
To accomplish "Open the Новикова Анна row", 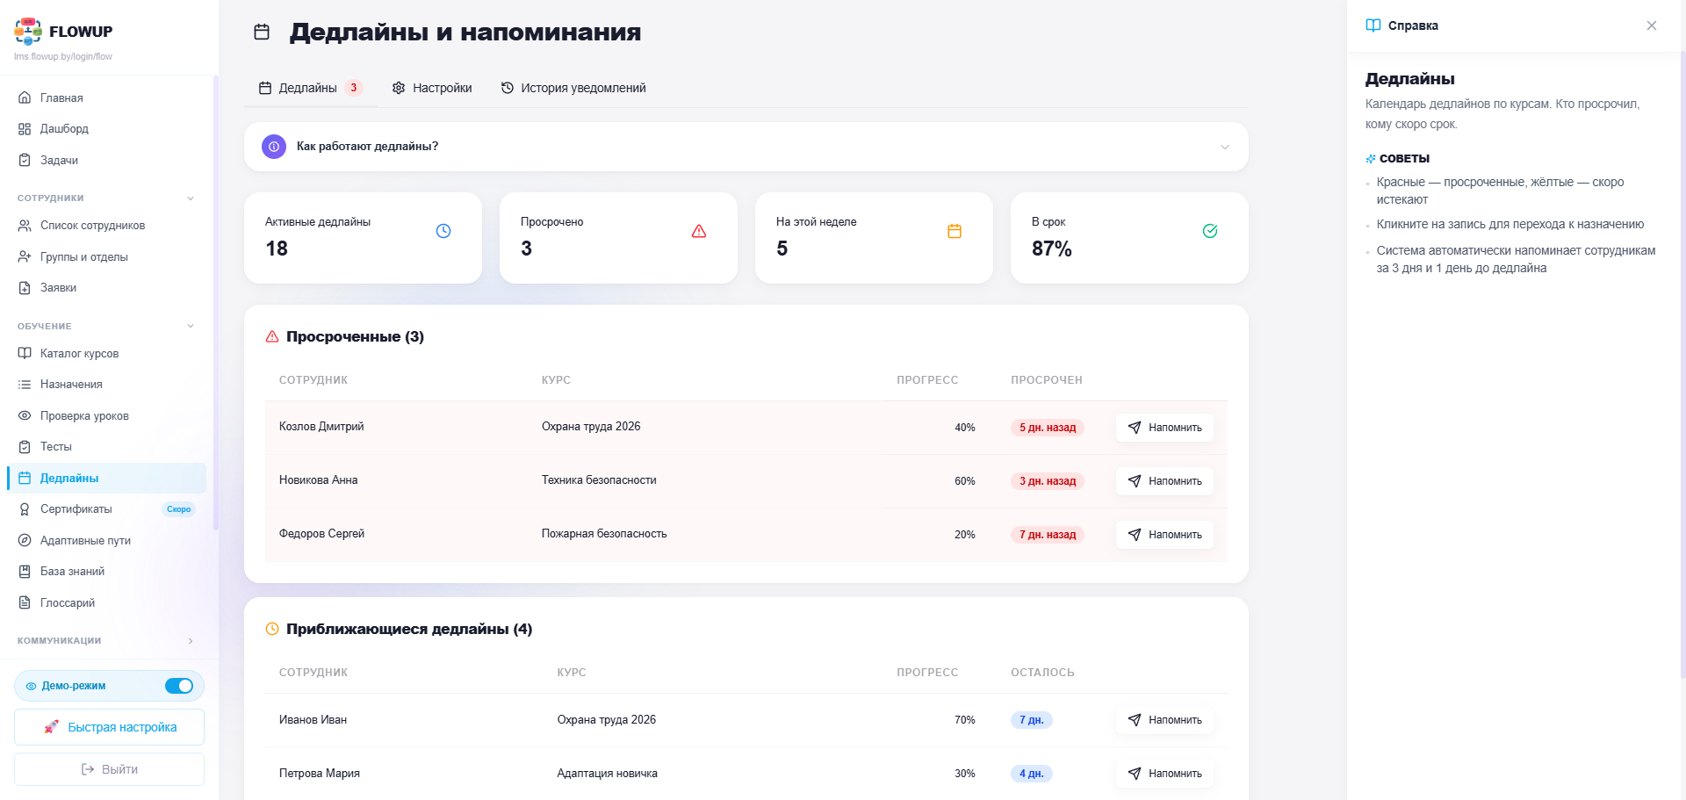I will (746, 481).
